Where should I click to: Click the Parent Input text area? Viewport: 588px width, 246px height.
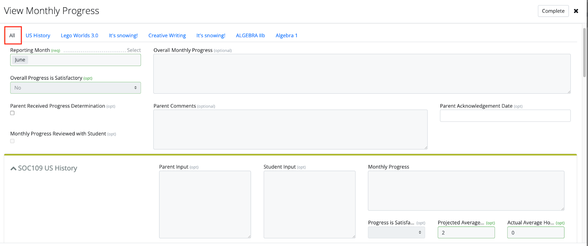[x=205, y=205]
